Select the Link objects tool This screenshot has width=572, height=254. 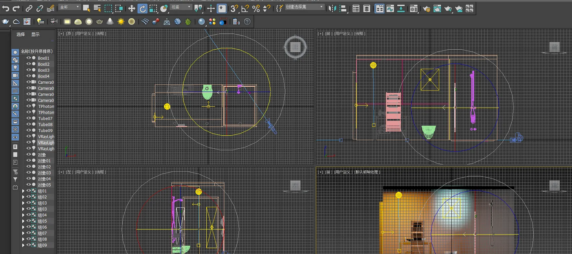coord(29,8)
